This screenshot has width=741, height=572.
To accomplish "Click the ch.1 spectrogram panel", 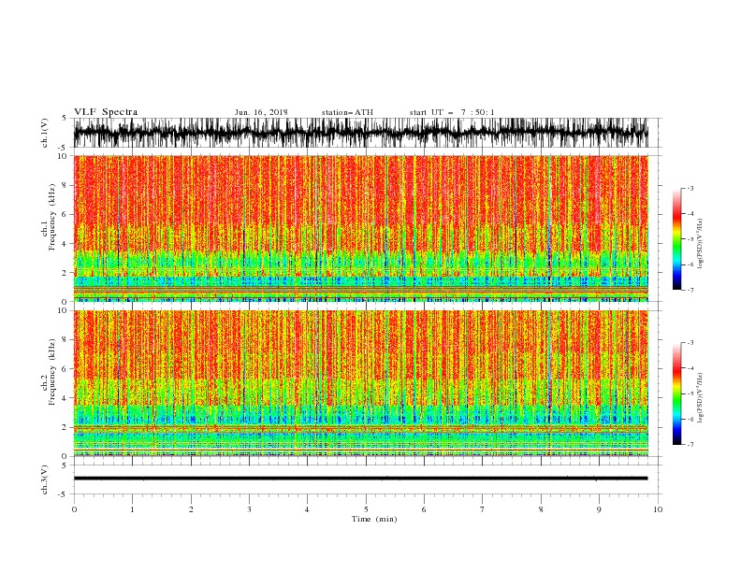I will (361, 228).
